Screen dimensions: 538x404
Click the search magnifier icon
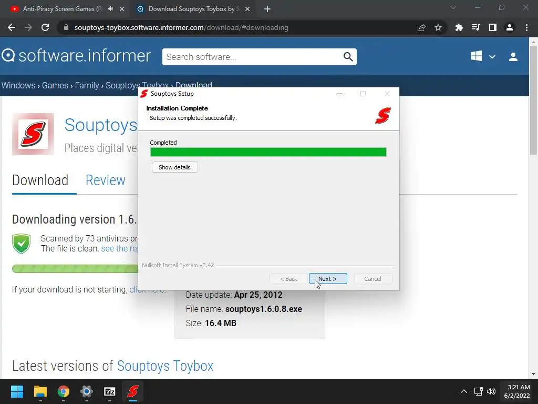pos(348,57)
